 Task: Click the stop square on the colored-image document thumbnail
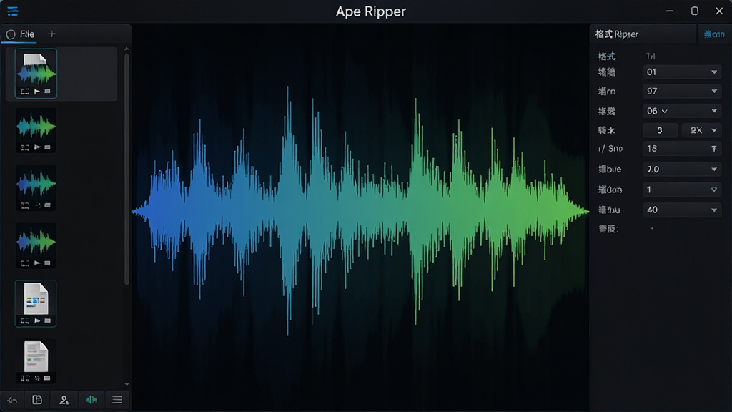48,320
